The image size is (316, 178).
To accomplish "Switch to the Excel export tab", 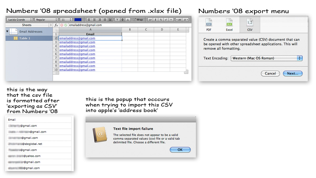I will pos(229,24).
